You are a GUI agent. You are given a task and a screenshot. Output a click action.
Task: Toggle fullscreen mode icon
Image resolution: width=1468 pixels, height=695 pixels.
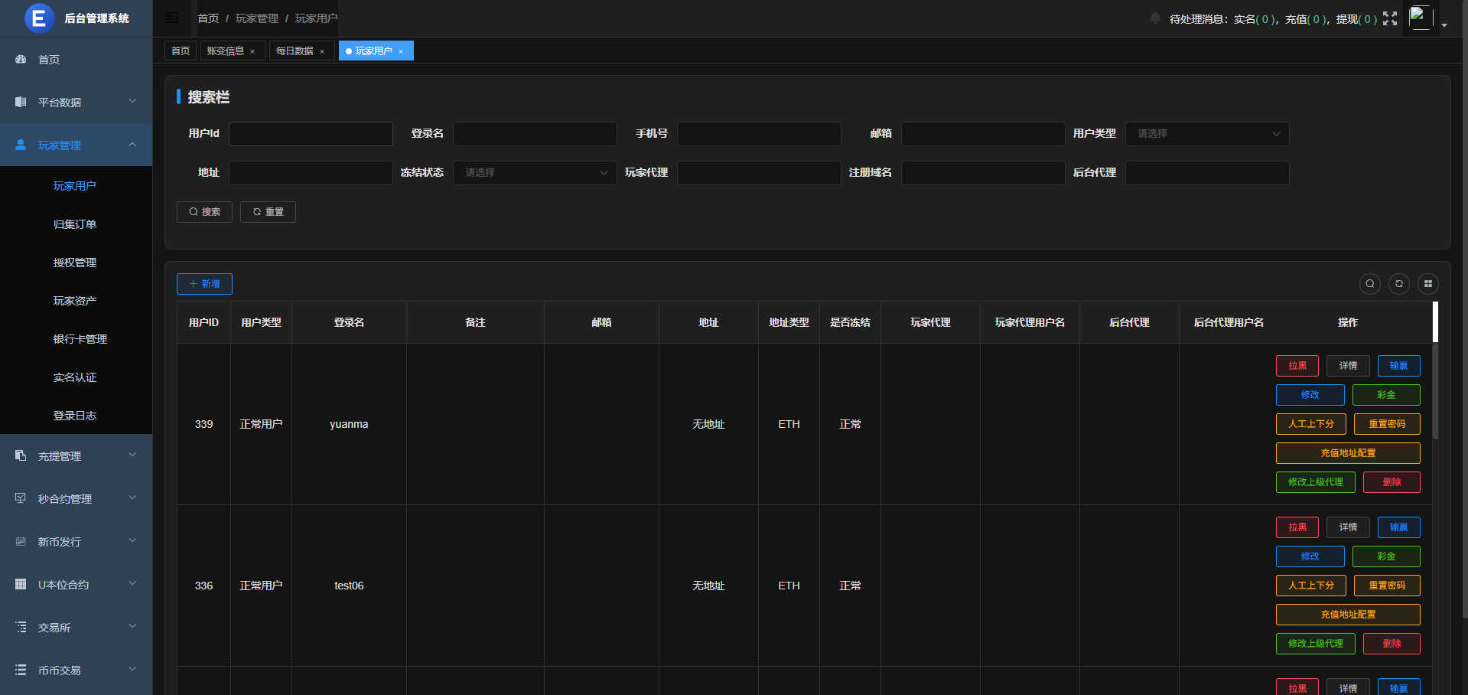pos(1390,18)
